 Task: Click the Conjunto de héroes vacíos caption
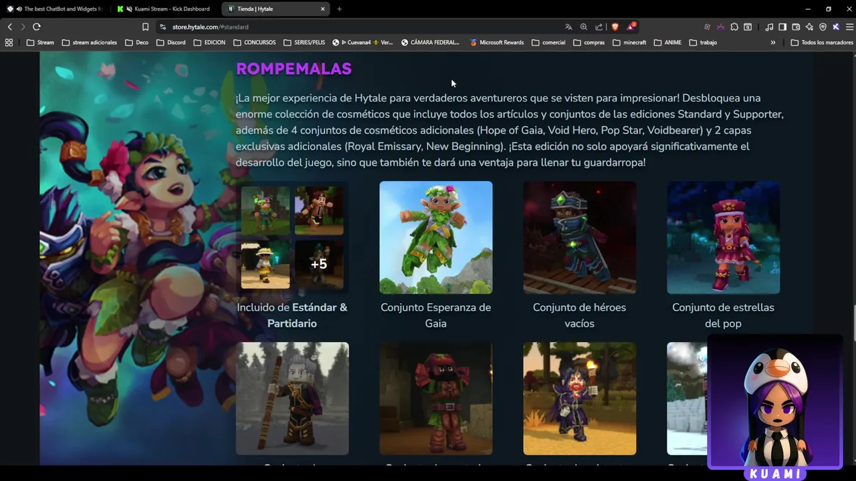pyautogui.click(x=580, y=315)
